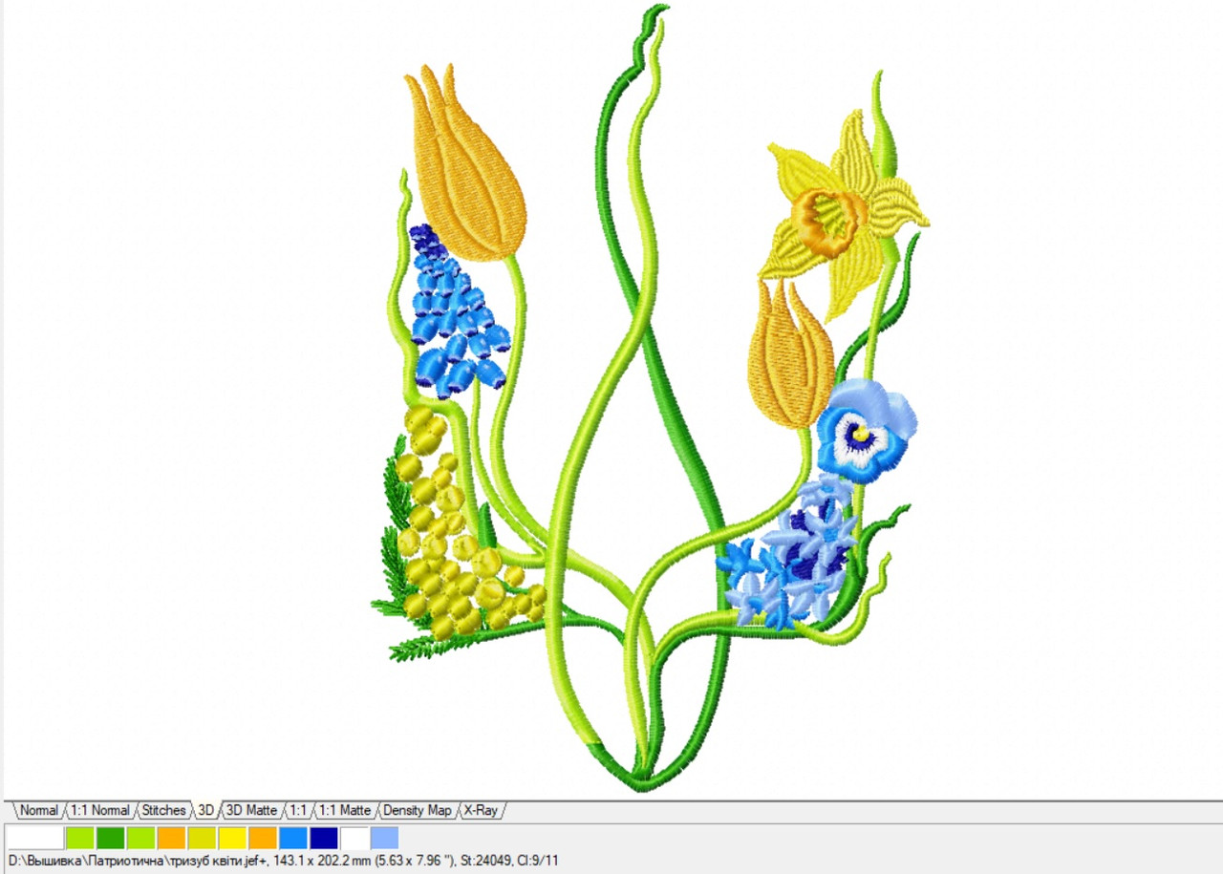Screen dimensions: 1223x874
Task: Switch to the 3D Matte tab
Action: pyautogui.click(x=250, y=810)
